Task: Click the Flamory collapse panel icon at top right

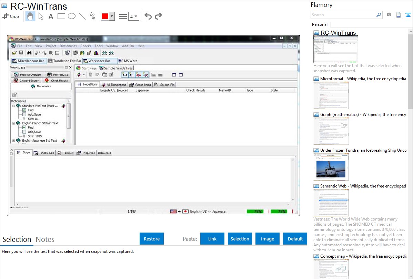Action: click(x=408, y=15)
